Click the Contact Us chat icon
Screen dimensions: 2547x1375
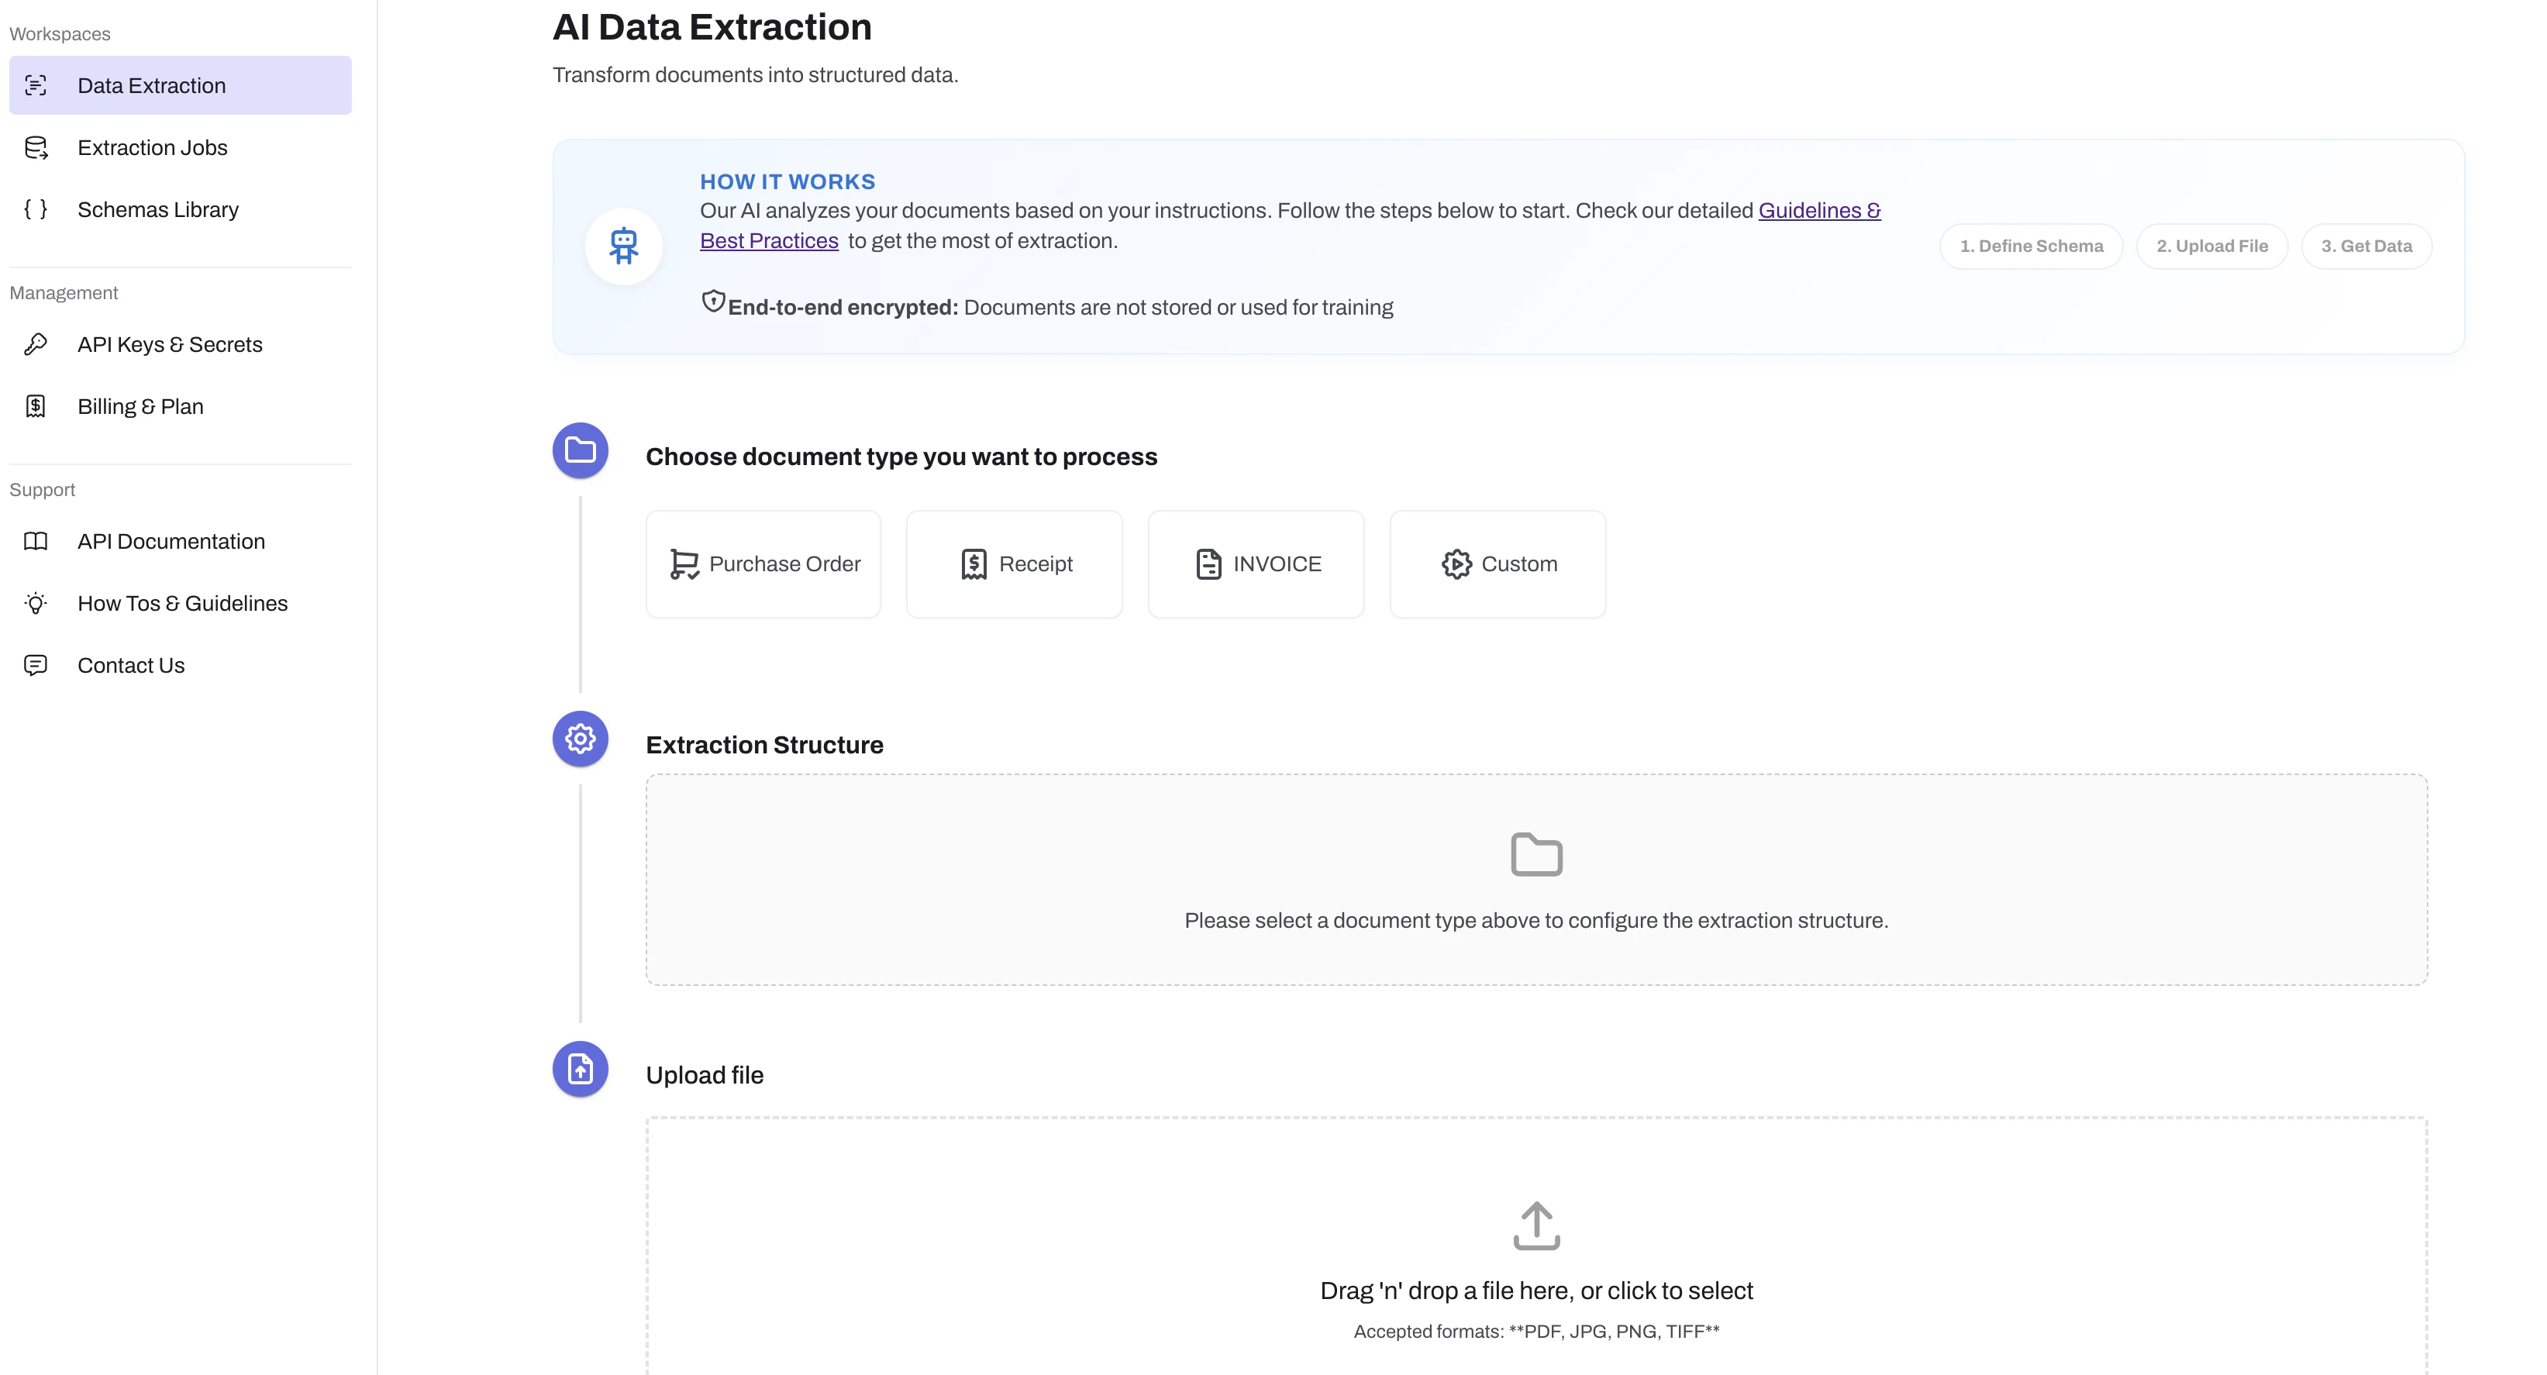36,665
